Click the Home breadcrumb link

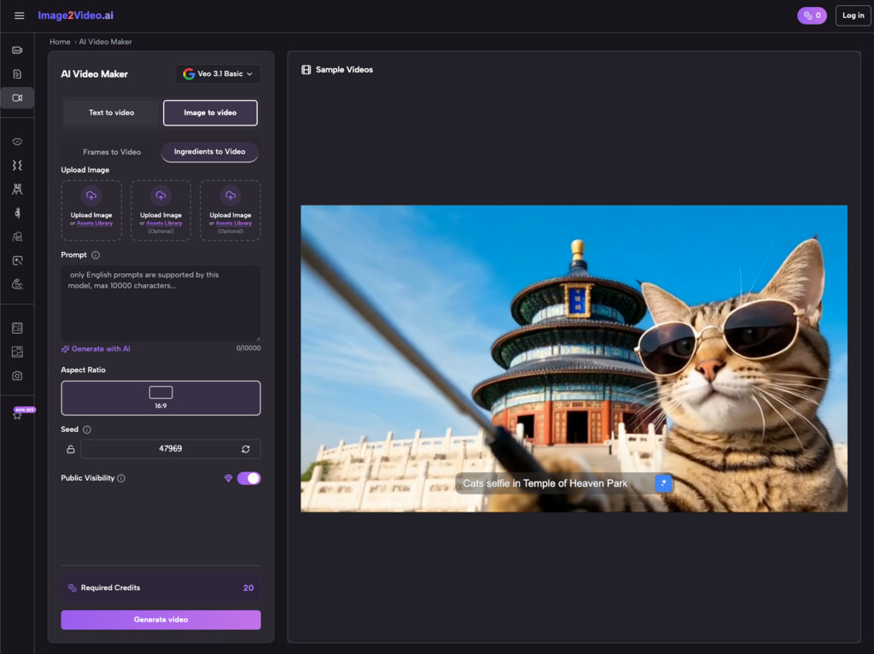[x=60, y=42]
